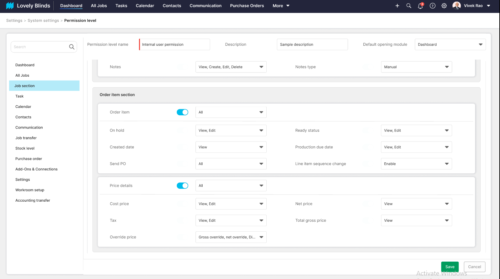Open the Override price dropdown

point(231,237)
